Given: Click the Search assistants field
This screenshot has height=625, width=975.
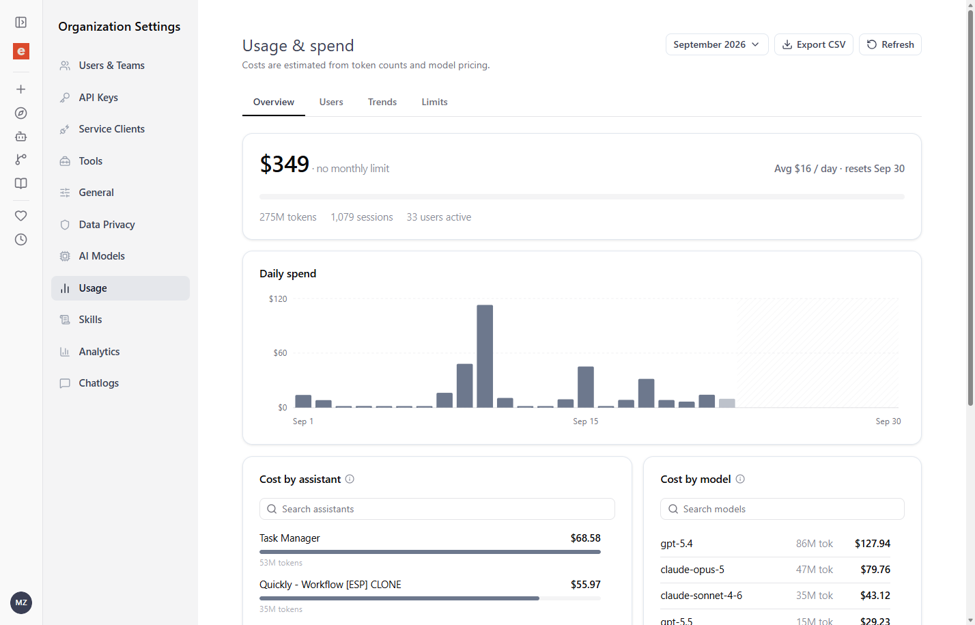Looking at the screenshot, I should pos(437,509).
